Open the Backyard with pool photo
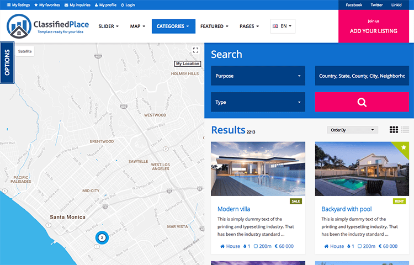This screenshot has width=414, height=265. pyautogui.click(x=362, y=169)
